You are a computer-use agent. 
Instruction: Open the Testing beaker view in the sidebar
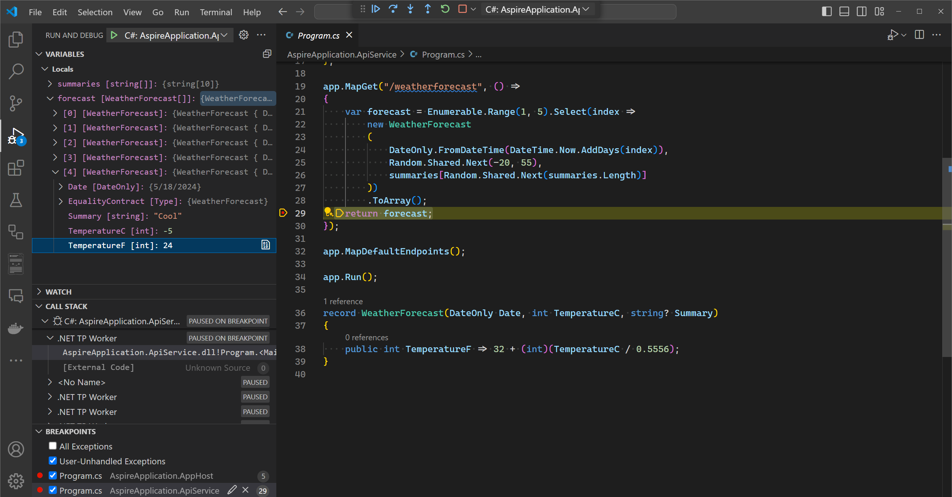coord(16,200)
